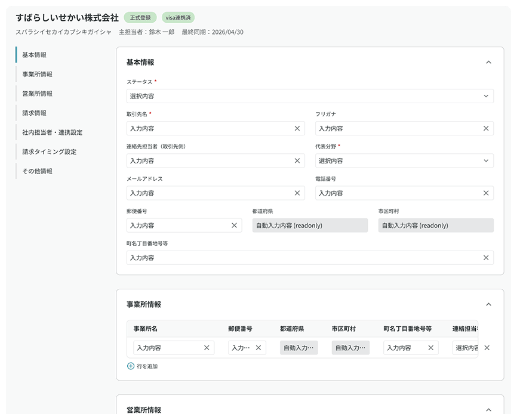Open the 代表分野 dropdown
The height and width of the screenshot is (420, 517).
click(404, 160)
